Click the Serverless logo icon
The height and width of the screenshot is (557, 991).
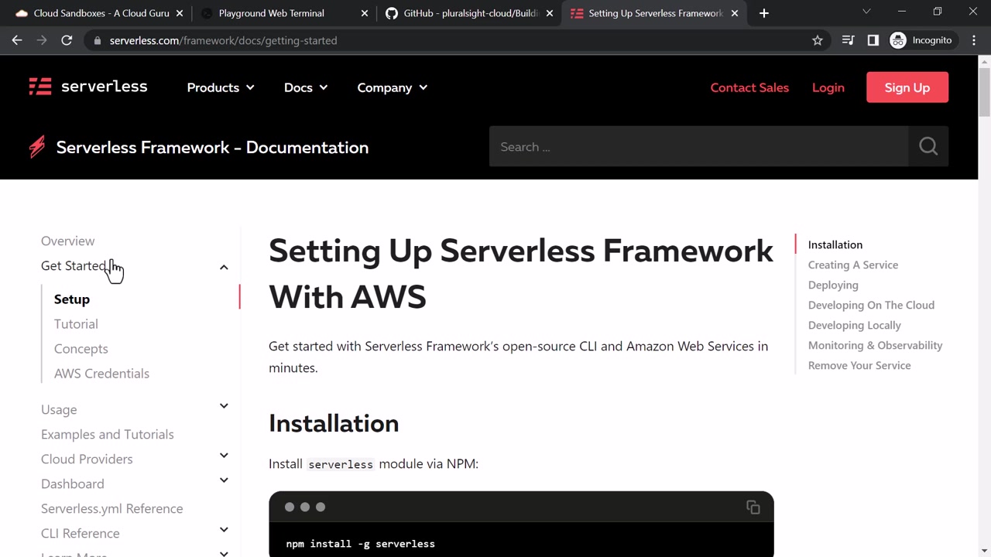click(40, 87)
